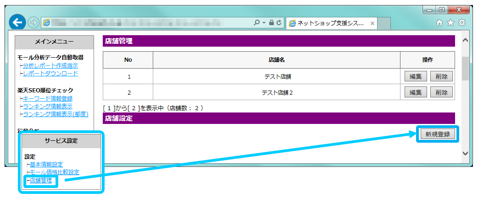Go back with the blue back arrow
478x198 pixels.
coord(17,22)
